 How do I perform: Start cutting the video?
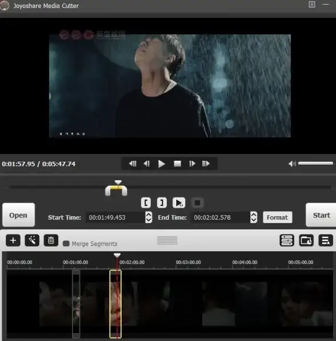click(x=321, y=215)
